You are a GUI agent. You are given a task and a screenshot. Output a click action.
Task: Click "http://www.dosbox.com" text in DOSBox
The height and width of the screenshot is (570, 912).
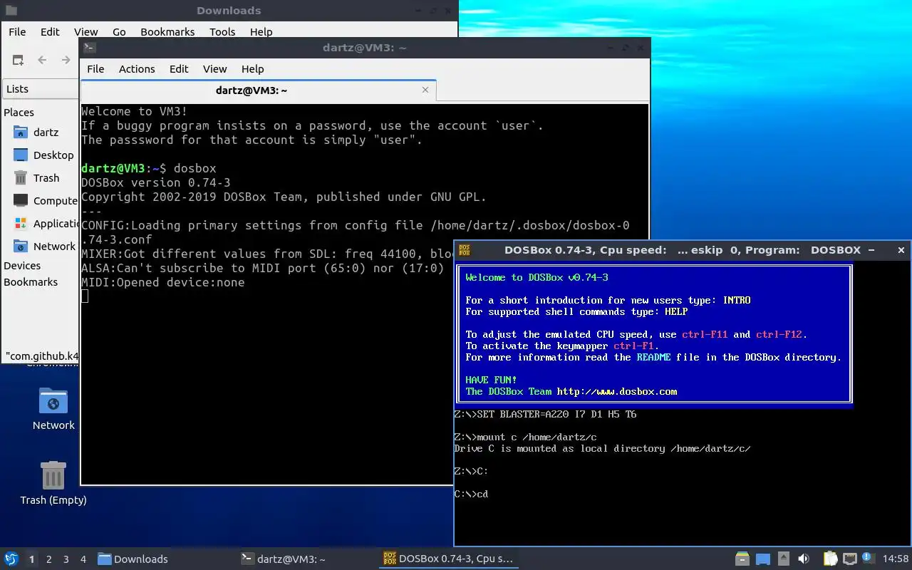coord(617,391)
